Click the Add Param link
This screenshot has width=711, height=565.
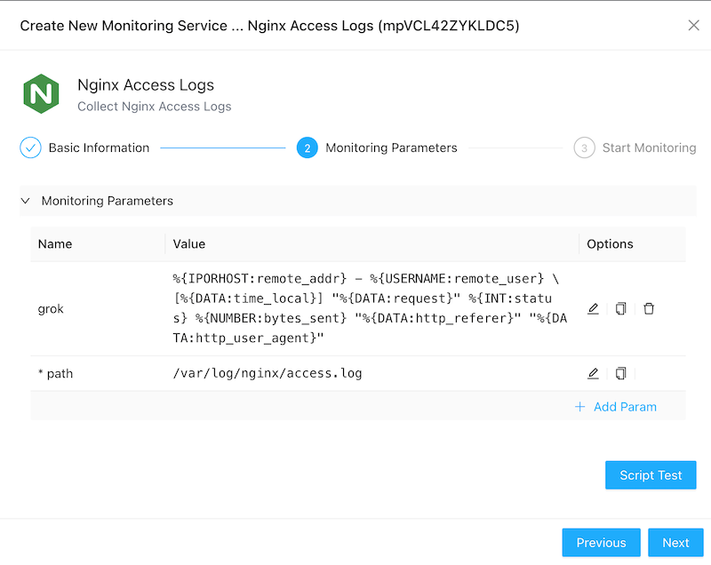point(616,407)
